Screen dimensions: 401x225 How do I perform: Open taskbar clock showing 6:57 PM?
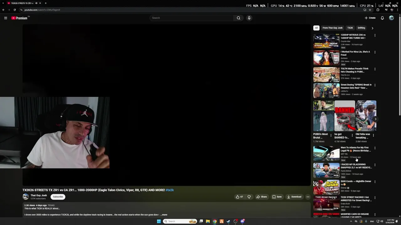pos(391,221)
